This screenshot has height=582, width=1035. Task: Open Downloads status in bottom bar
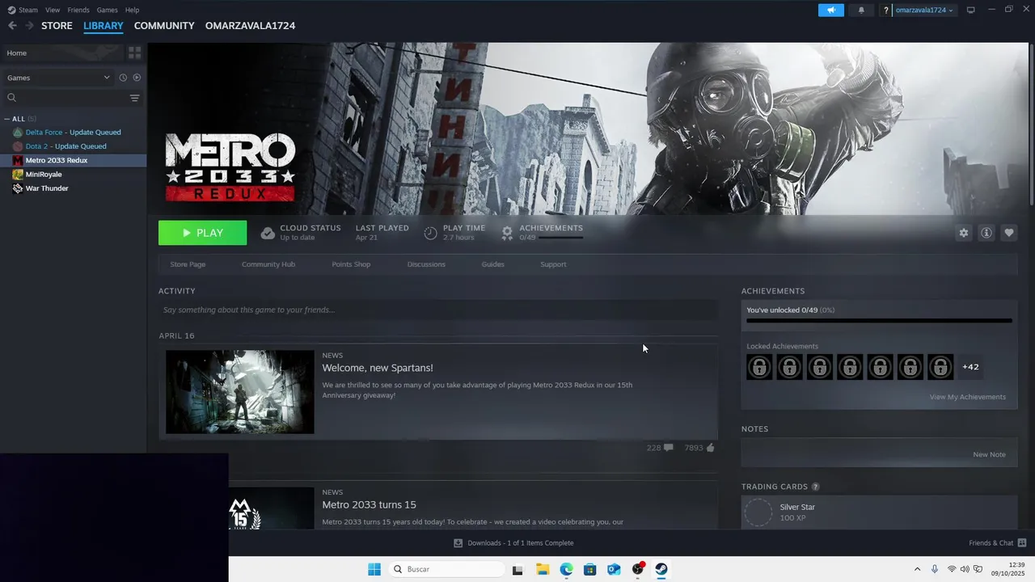pyautogui.click(x=513, y=543)
